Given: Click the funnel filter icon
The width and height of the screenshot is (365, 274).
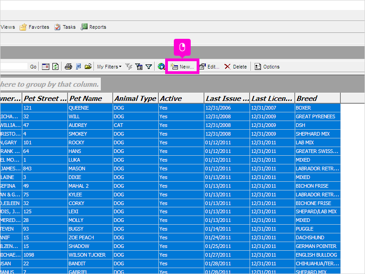Looking at the screenshot, I should click(149, 67).
